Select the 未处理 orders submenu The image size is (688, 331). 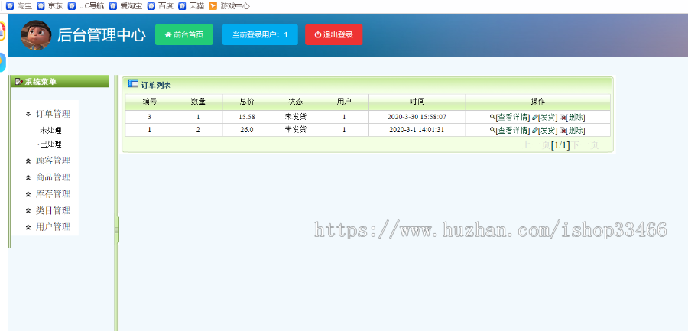click(x=50, y=131)
